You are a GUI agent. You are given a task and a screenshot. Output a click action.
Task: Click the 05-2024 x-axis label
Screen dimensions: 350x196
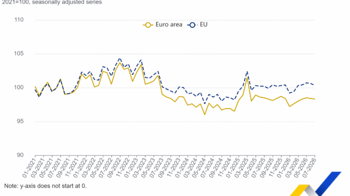click(199, 168)
